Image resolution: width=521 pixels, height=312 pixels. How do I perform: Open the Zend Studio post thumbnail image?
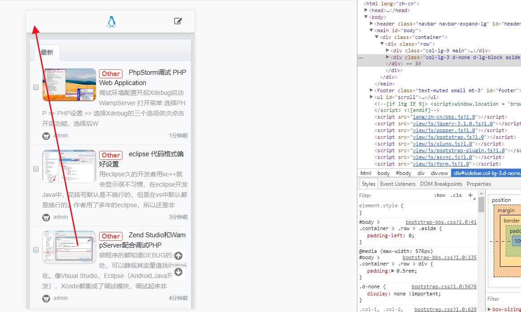coord(69,248)
